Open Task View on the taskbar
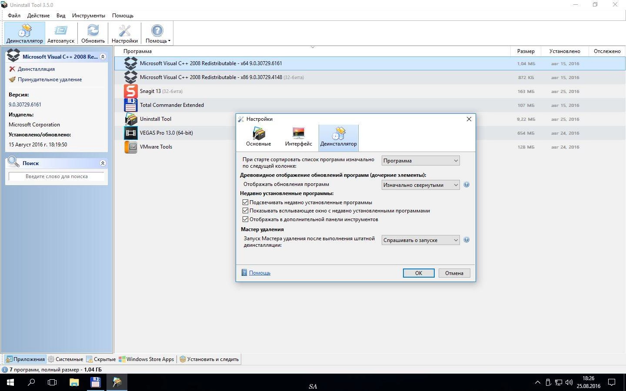The width and height of the screenshot is (626, 391). (x=52, y=382)
